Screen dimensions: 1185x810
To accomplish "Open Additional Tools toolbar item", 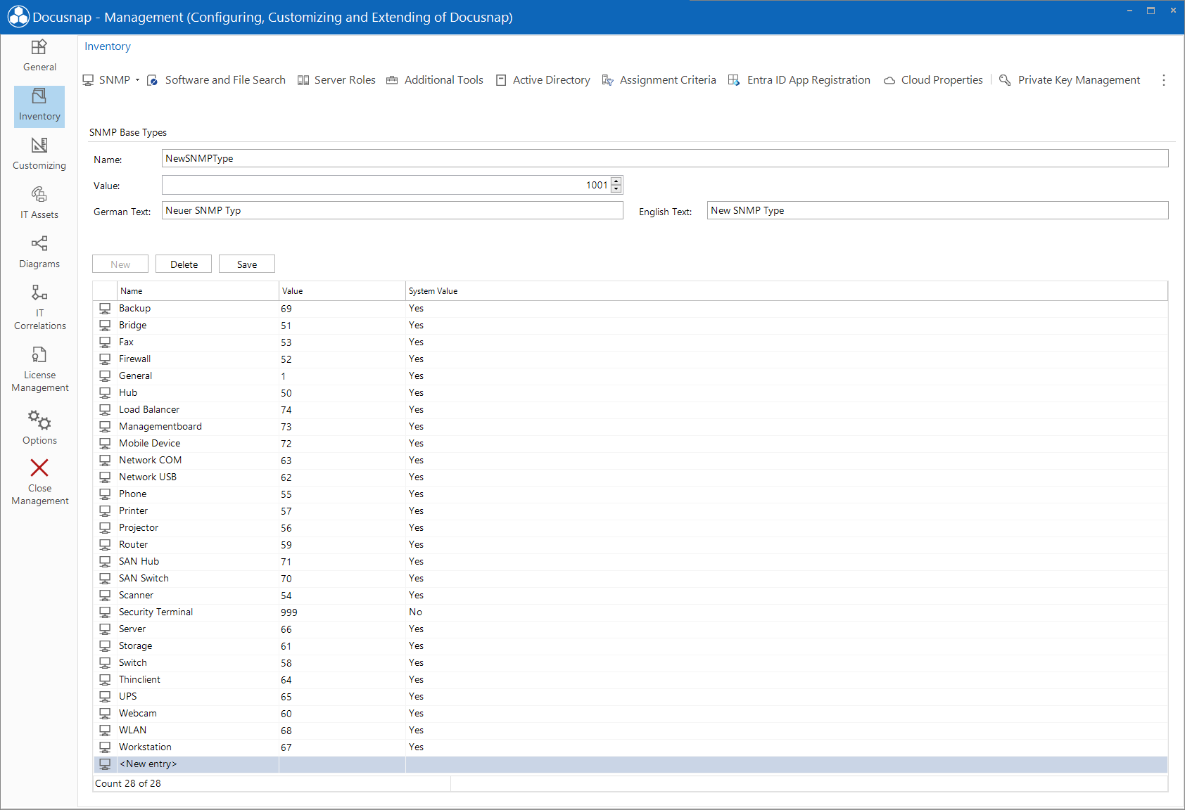I will pos(435,80).
